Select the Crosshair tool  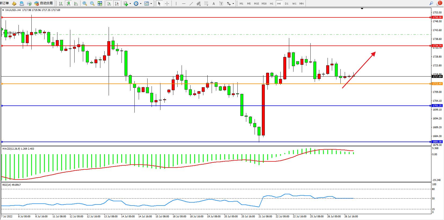point(167,3)
